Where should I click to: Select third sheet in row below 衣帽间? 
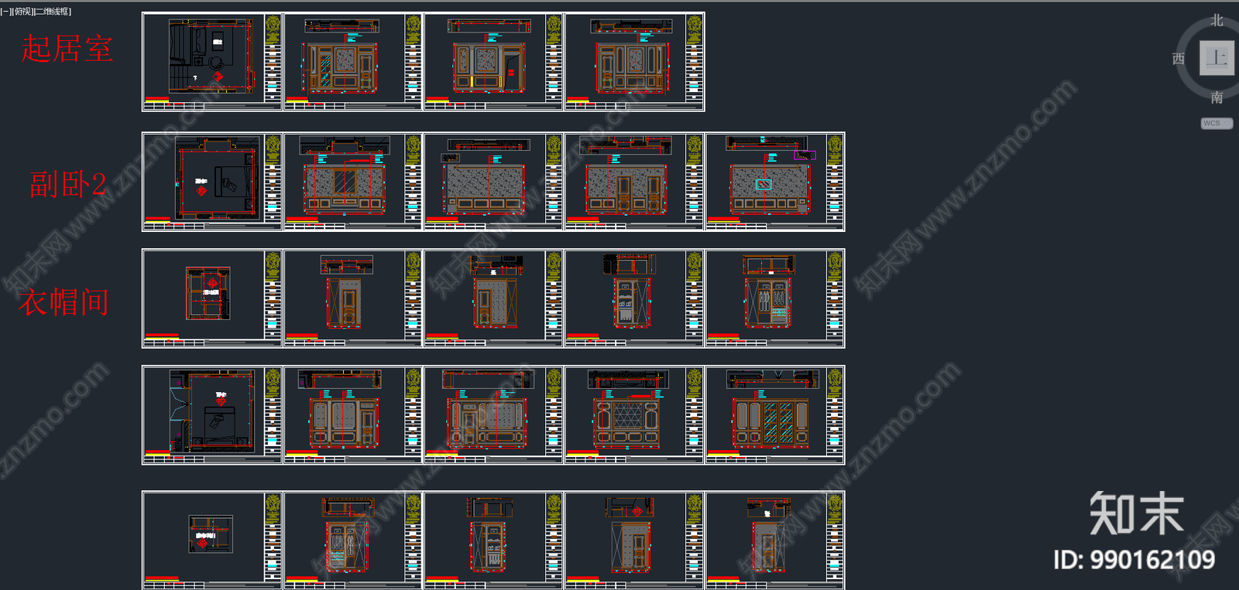(x=493, y=415)
